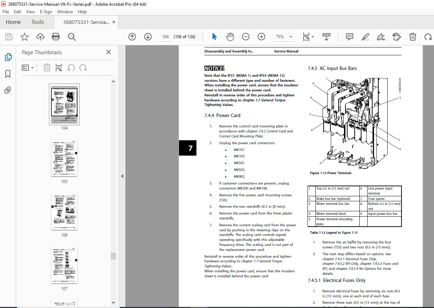Screen dimensions: 434x308
Task: Open the thumbnail options dropdown menu
Action: [x=28, y=67]
